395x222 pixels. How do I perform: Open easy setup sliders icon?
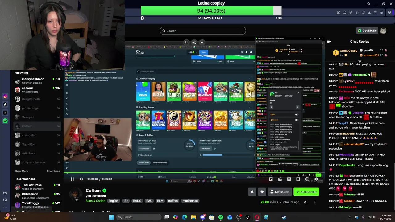[375, 12]
